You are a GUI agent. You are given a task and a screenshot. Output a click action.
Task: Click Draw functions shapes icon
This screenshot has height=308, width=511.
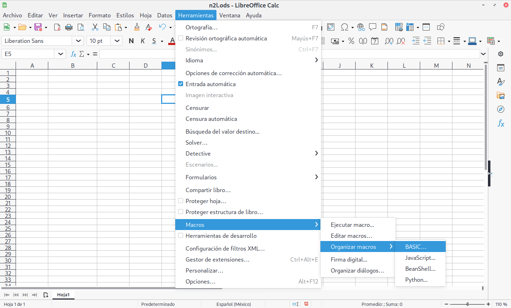441,27
